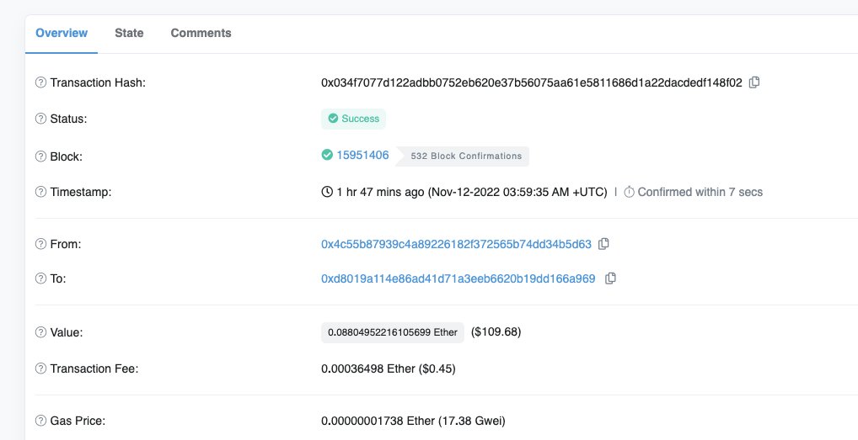The height and width of the screenshot is (440, 858).
Task: Open help icon beside From
Action: click(x=40, y=244)
